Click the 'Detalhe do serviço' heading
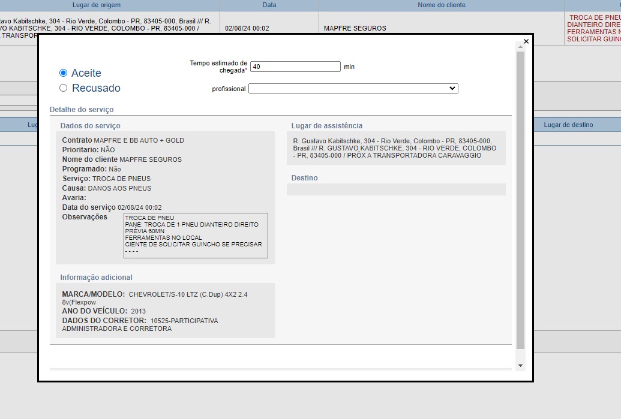Image resolution: width=621 pixels, height=419 pixels. [82, 110]
